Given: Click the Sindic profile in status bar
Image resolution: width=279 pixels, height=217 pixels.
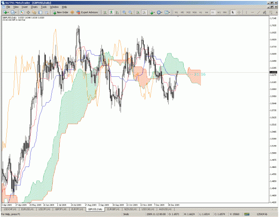Looking at the screenshot, I should 126,214.
